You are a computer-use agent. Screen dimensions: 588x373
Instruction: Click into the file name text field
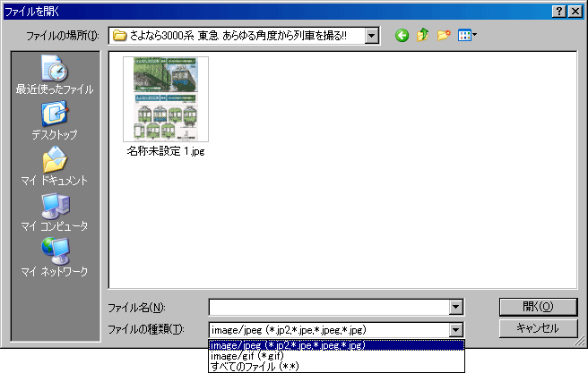[x=328, y=307]
